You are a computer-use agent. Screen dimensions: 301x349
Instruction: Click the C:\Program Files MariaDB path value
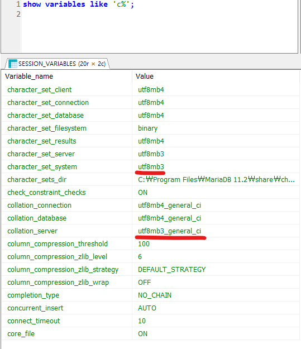click(216, 180)
